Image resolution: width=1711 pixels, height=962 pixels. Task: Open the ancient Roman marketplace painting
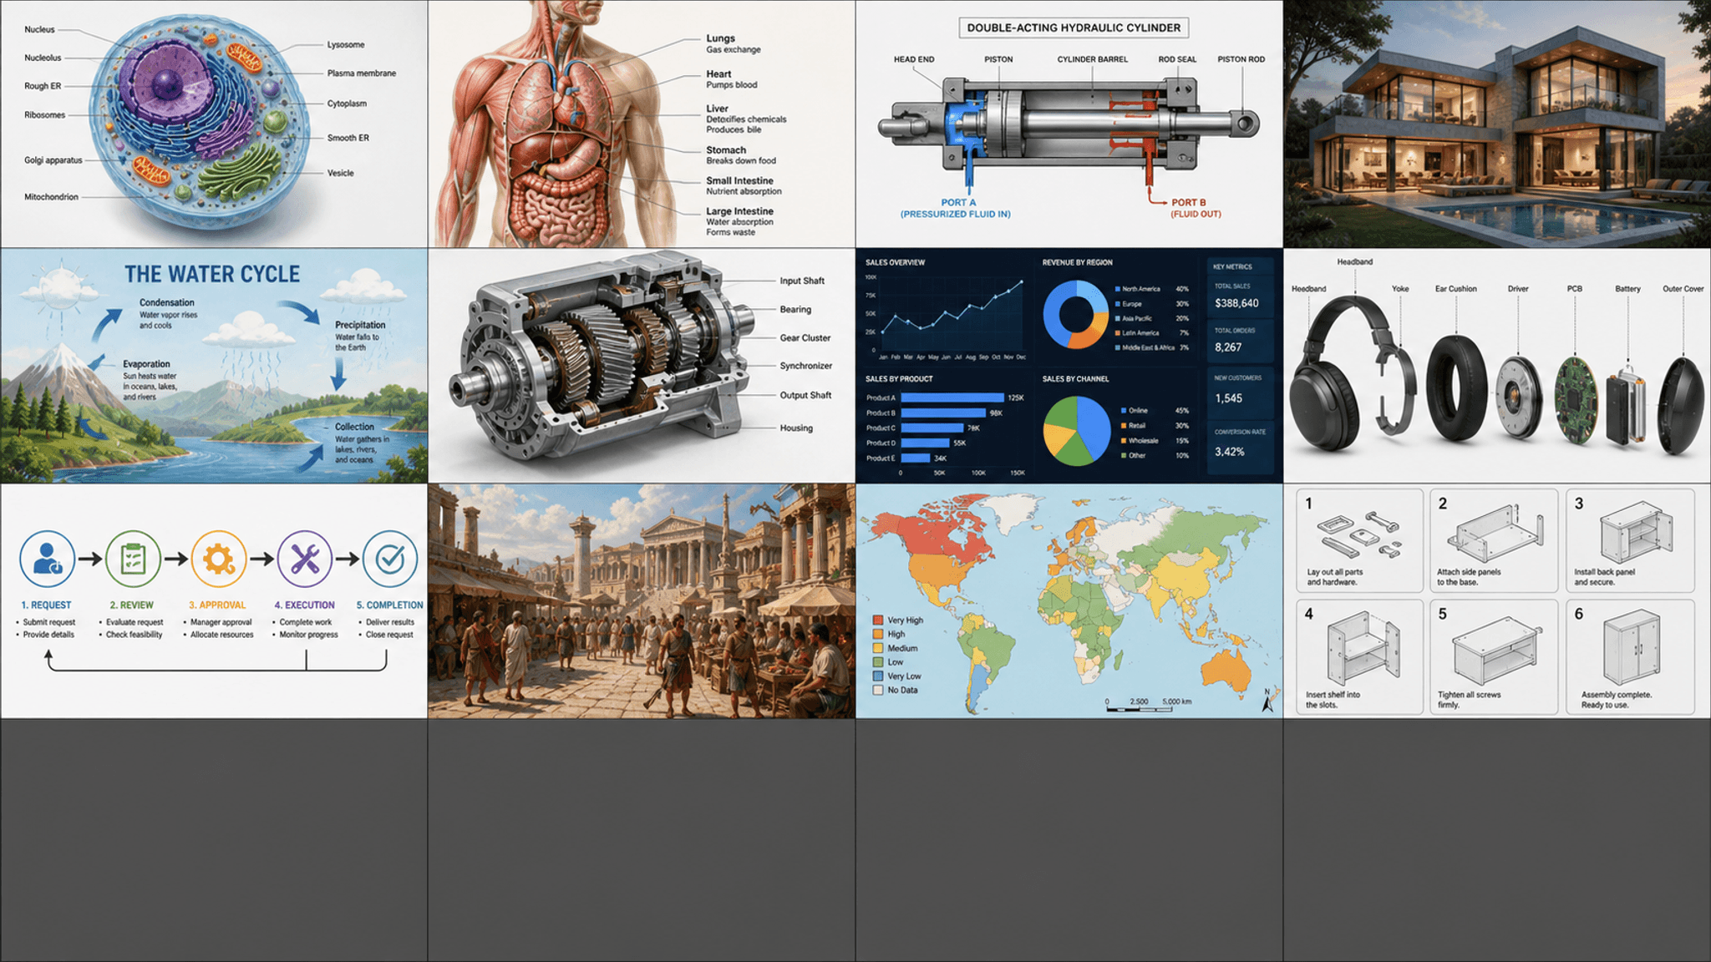(x=642, y=601)
